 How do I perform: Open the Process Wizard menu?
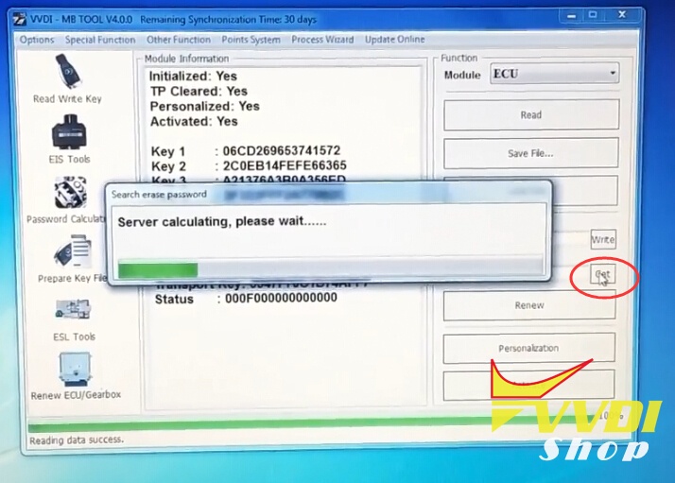[x=322, y=40]
